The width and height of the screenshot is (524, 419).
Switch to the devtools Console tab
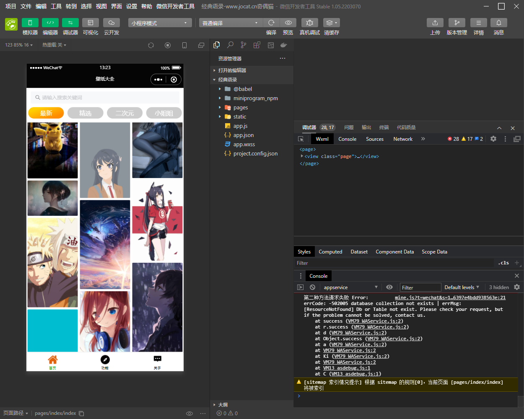[348, 139]
